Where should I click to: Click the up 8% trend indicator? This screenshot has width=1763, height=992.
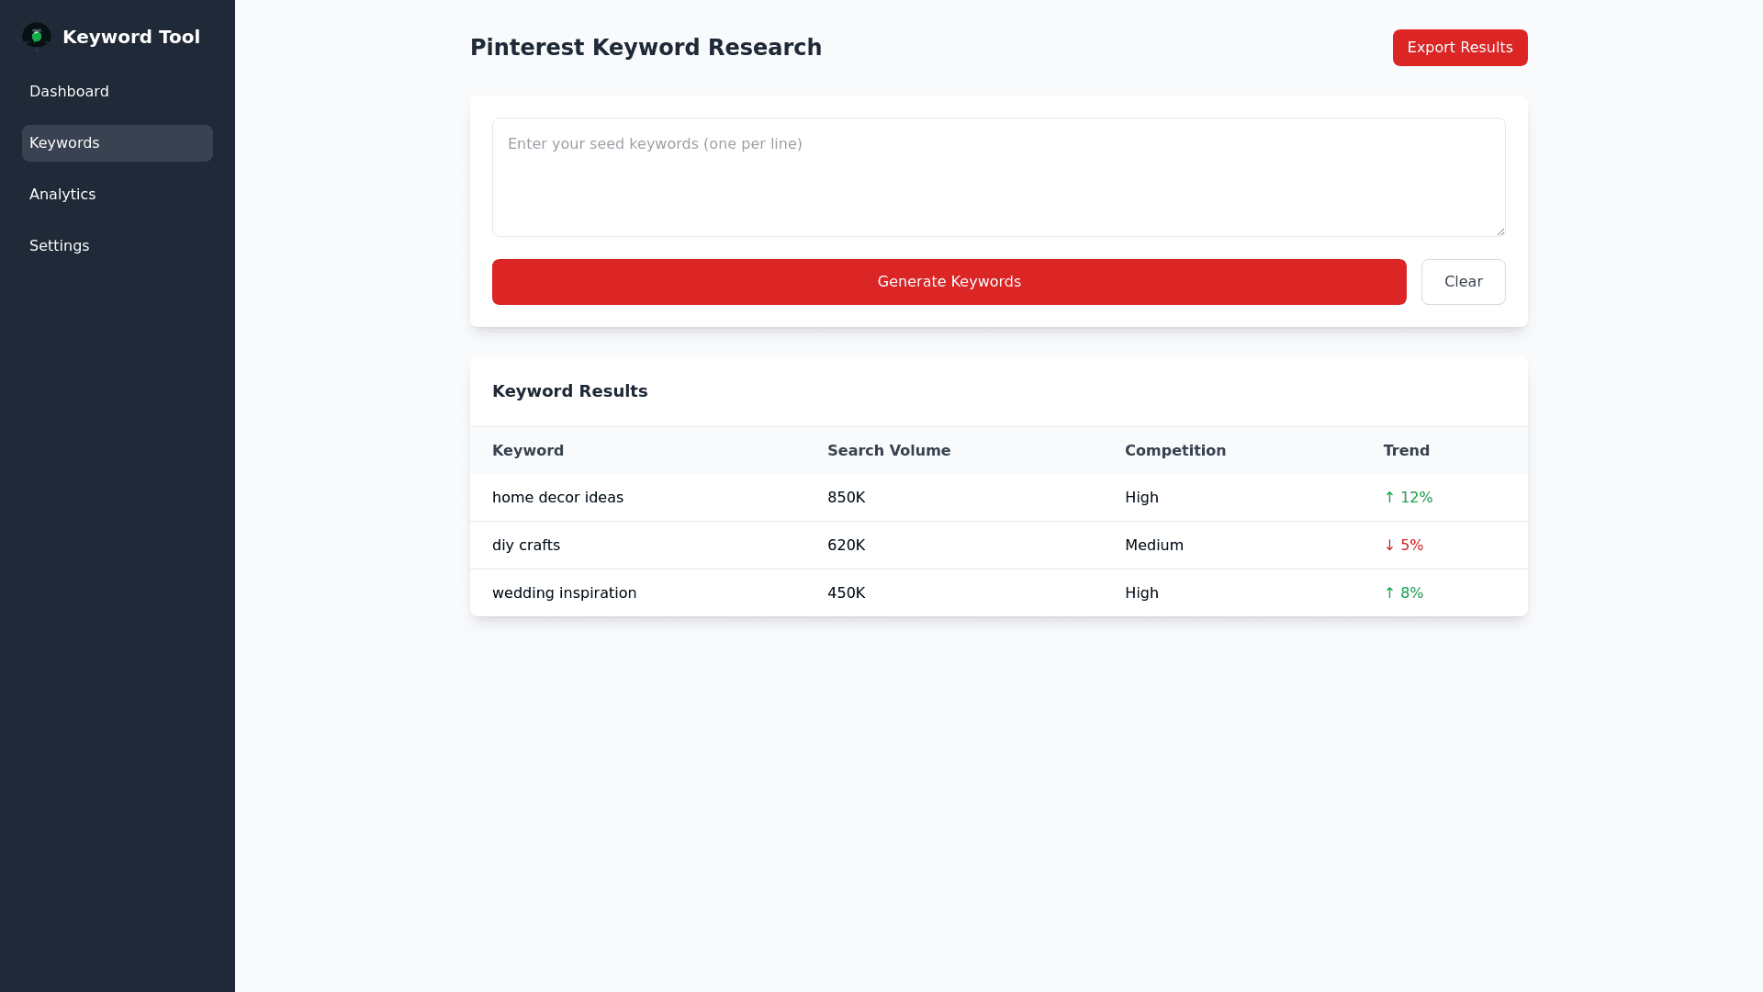(1403, 593)
